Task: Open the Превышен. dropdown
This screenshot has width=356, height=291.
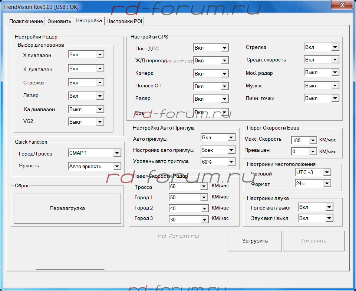Action: click(x=304, y=151)
